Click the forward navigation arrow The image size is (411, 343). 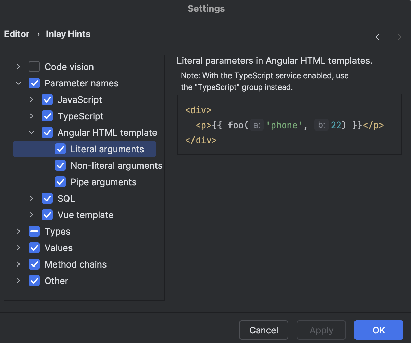(x=397, y=37)
